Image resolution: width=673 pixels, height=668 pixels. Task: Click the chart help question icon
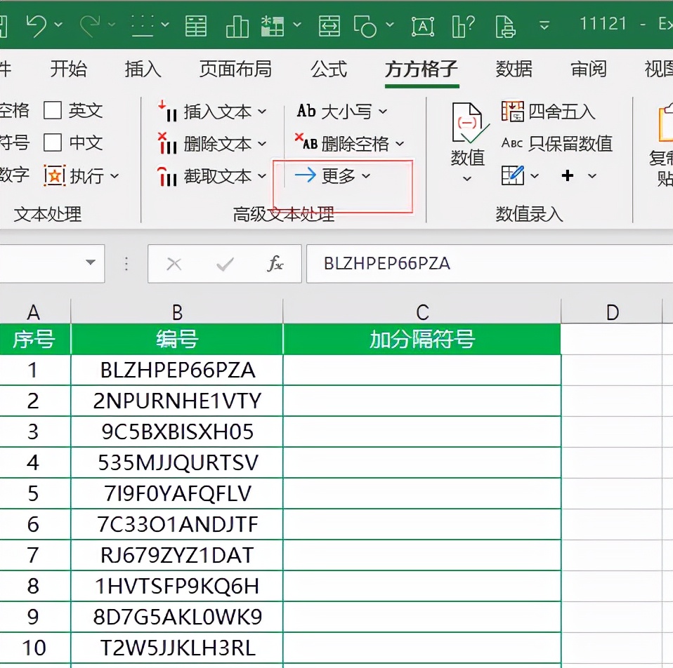point(463,26)
